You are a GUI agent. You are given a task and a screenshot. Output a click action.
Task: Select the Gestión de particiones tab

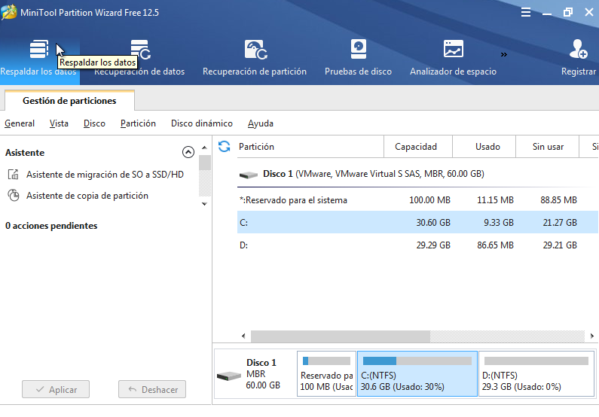click(69, 101)
